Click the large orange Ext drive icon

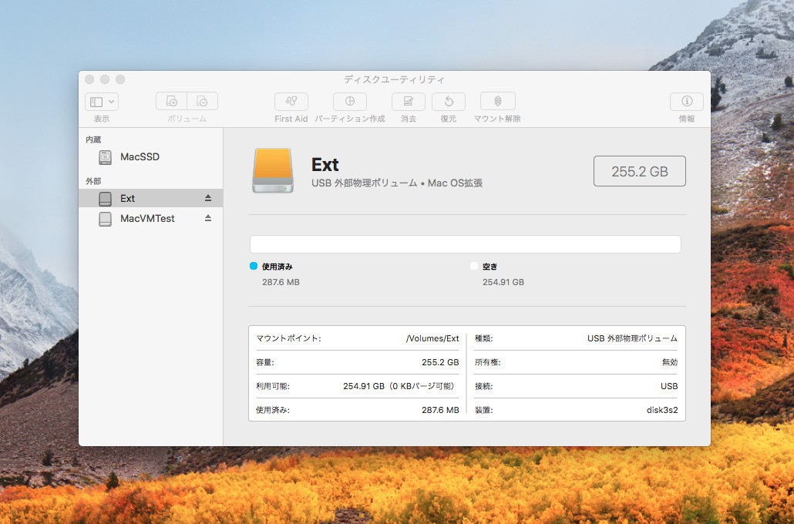tap(273, 170)
